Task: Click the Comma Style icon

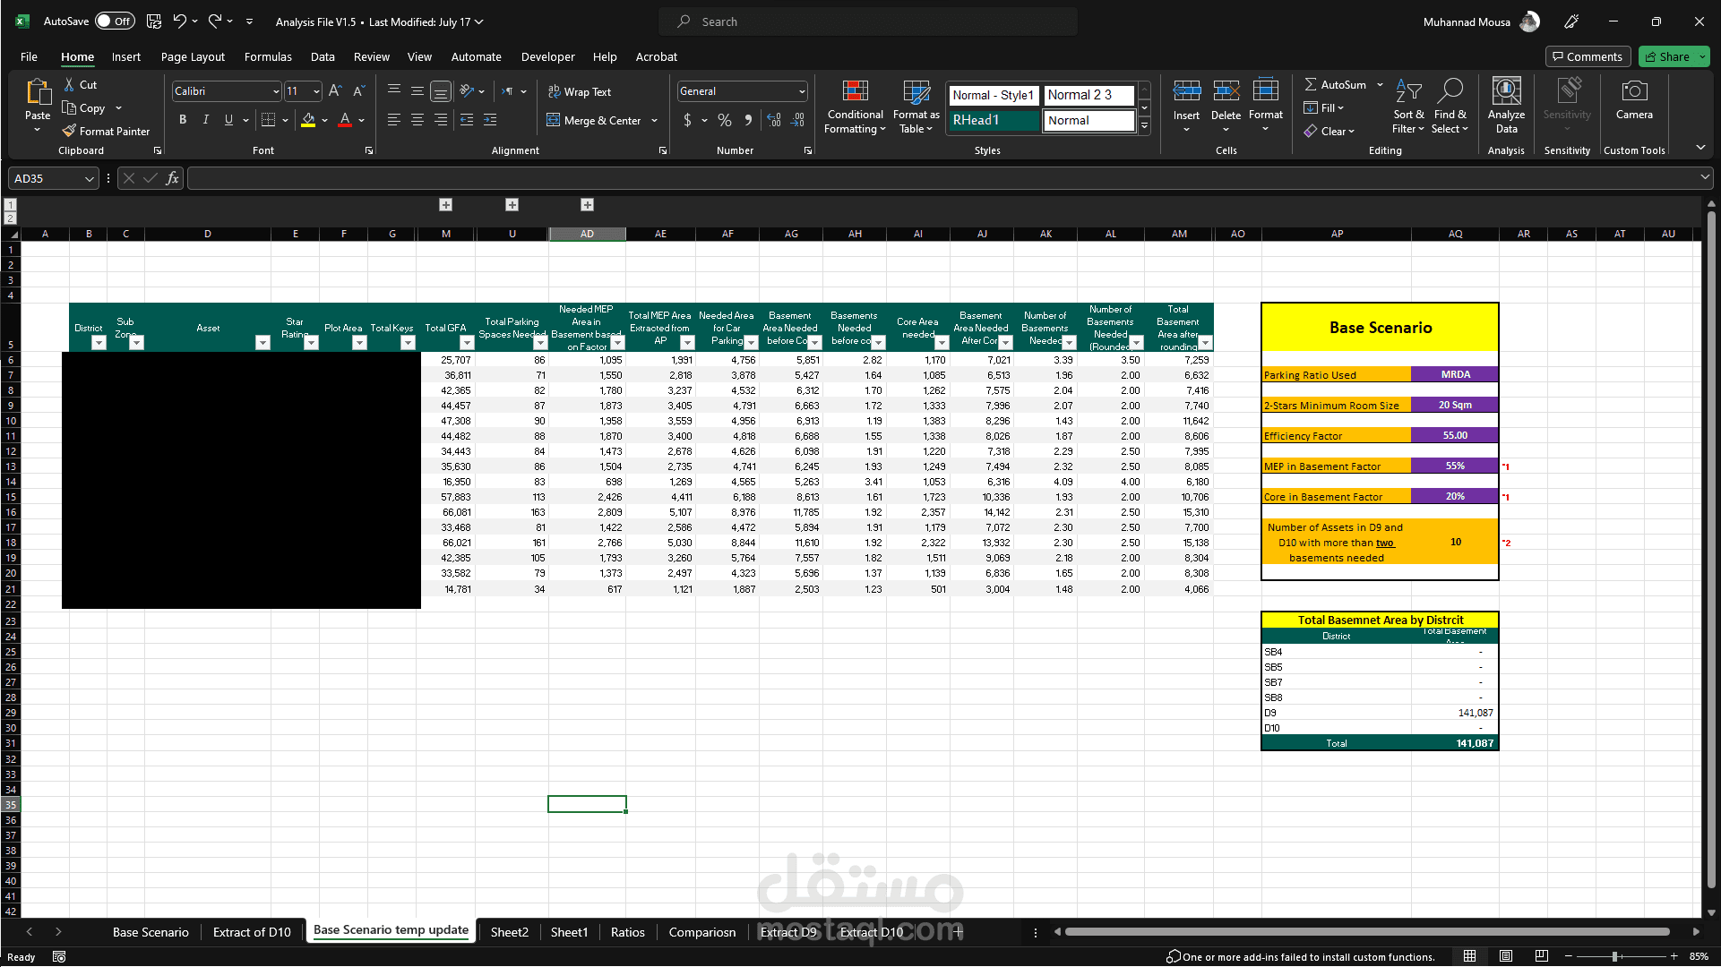Action: pyautogui.click(x=749, y=120)
